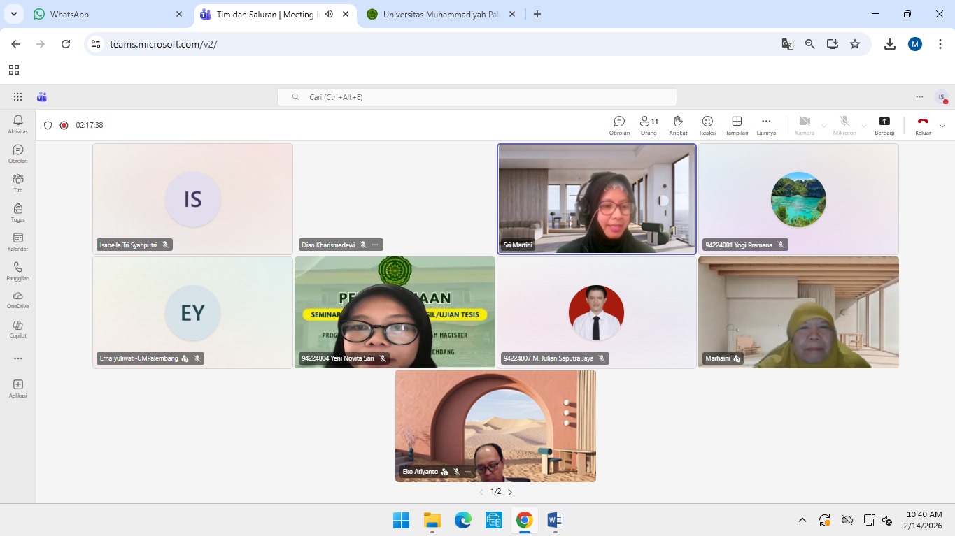Raise hand with the Angkat button

[x=677, y=125]
